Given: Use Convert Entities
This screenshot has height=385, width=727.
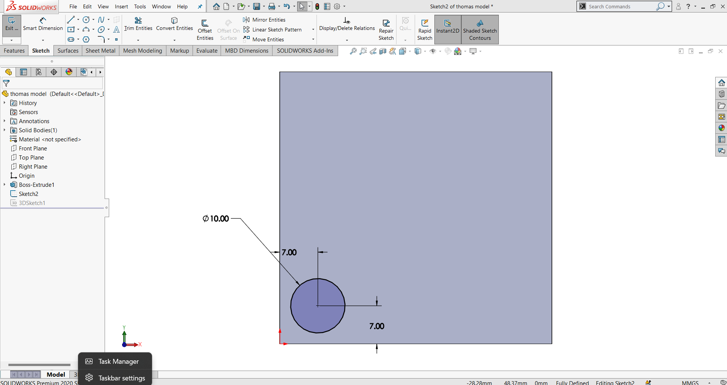Looking at the screenshot, I should (x=174, y=24).
